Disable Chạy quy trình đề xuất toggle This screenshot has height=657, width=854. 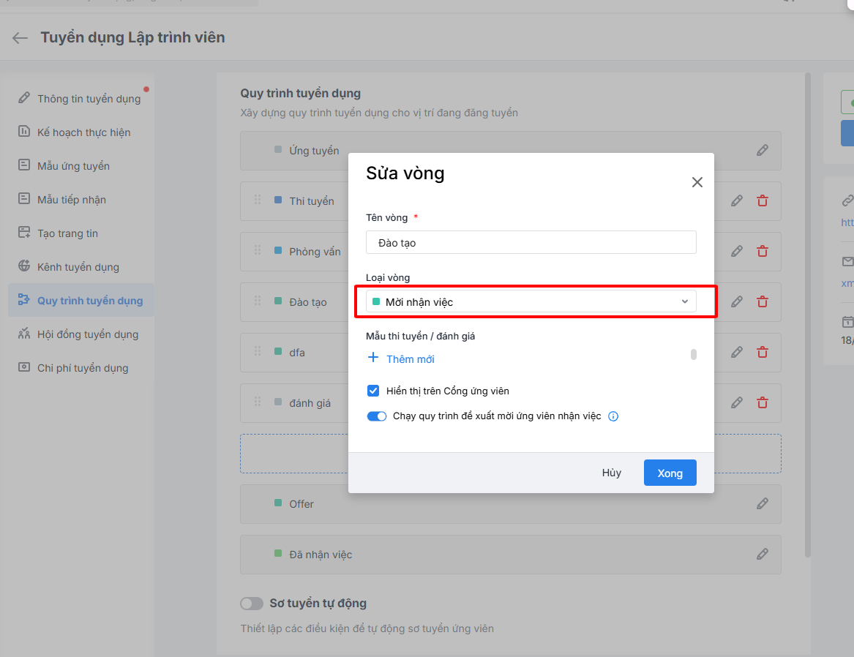tap(377, 416)
